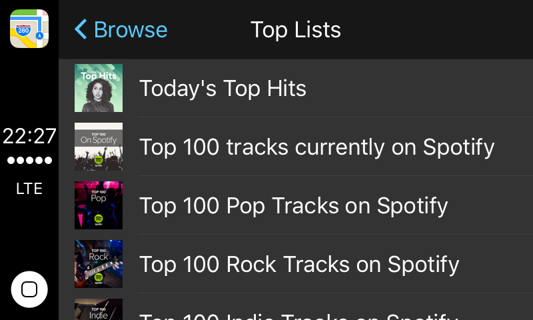Select Today's Top Hits playlist text

coord(223,88)
